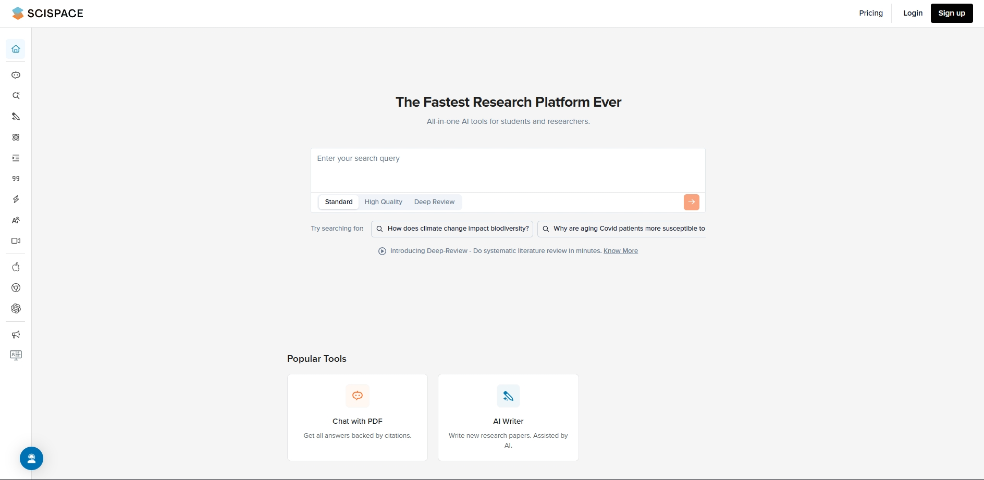Image resolution: width=984 pixels, height=480 pixels.
Task: Click the megaphone announcements icon in the sidebar
Action: coord(16,335)
